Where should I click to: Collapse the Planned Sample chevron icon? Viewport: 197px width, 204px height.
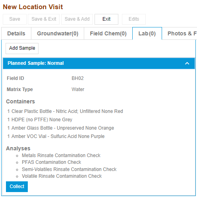(x=187, y=63)
